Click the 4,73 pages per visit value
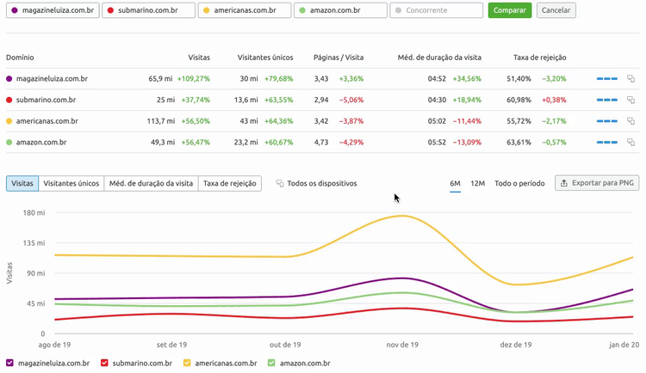The width and height of the screenshot is (646, 373). coord(321,142)
